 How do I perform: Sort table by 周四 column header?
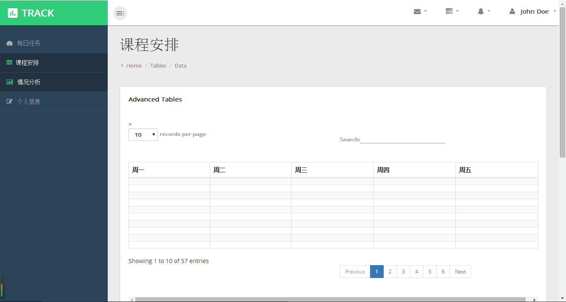pos(414,170)
